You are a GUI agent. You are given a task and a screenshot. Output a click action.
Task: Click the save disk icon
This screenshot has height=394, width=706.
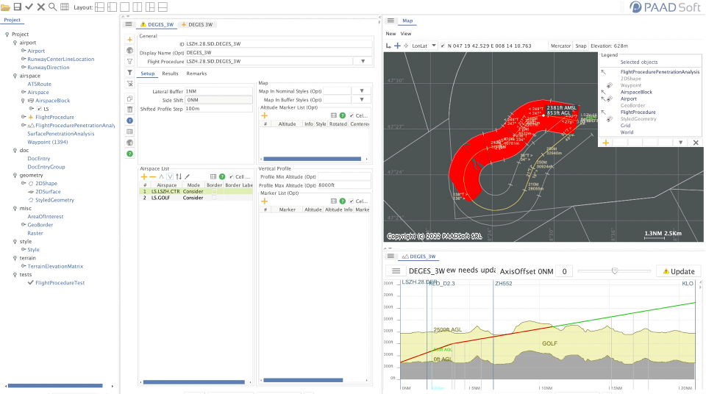tap(17, 7)
